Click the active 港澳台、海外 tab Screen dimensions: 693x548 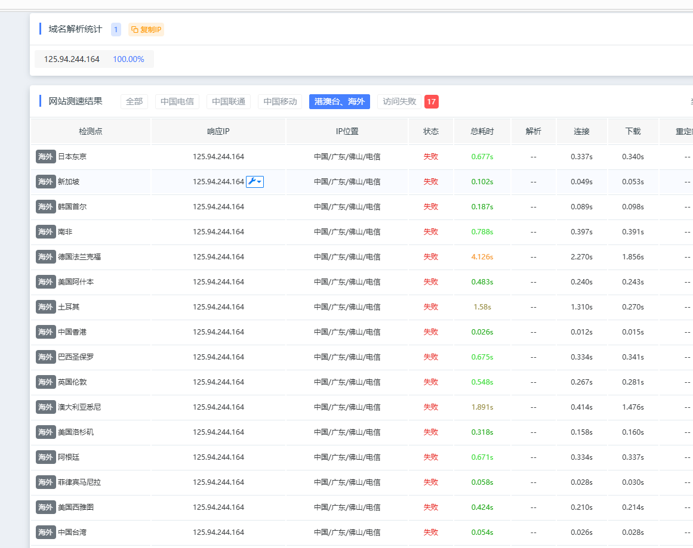tap(340, 101)
